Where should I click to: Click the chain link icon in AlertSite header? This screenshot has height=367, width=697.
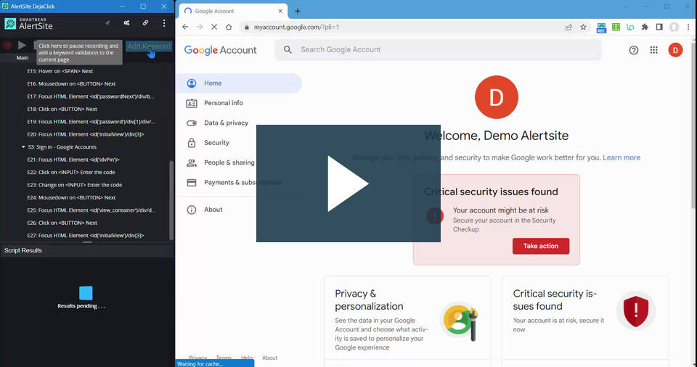pos(145,22)
